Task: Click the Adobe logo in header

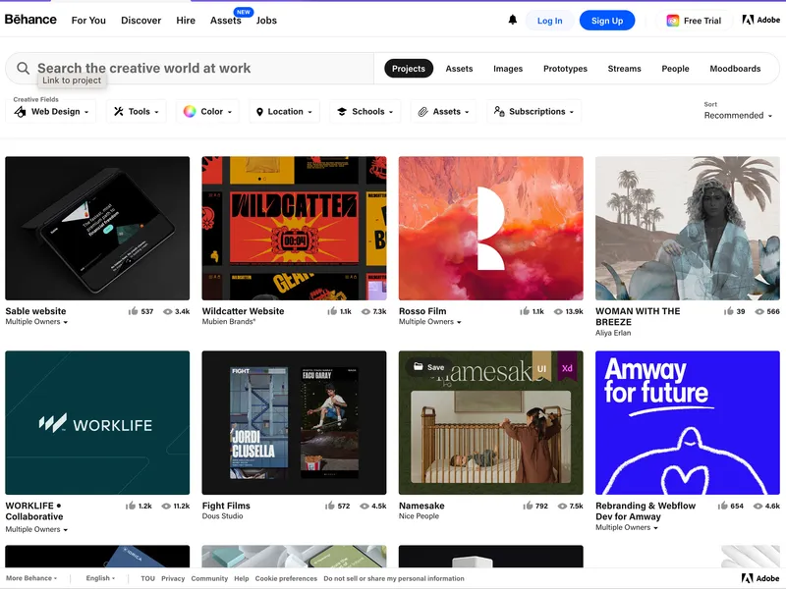Action: click(760, 20)
